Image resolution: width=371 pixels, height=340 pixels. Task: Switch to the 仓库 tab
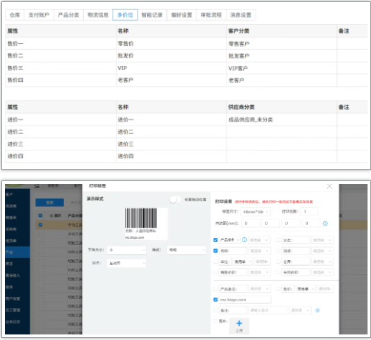tap(15, 15)
